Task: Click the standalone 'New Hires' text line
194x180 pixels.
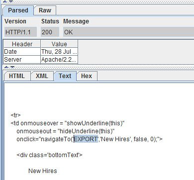Action: coord(43,171)
